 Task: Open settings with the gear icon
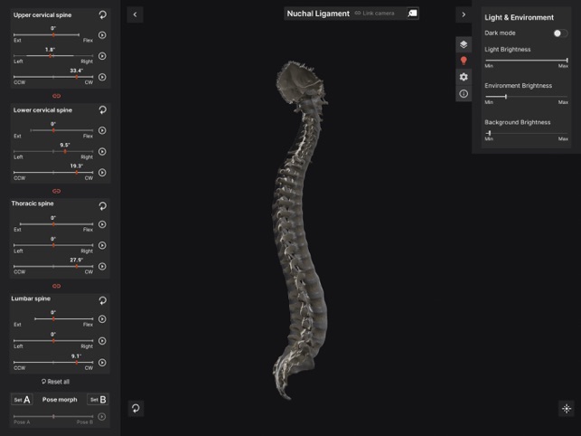[464, 77]
